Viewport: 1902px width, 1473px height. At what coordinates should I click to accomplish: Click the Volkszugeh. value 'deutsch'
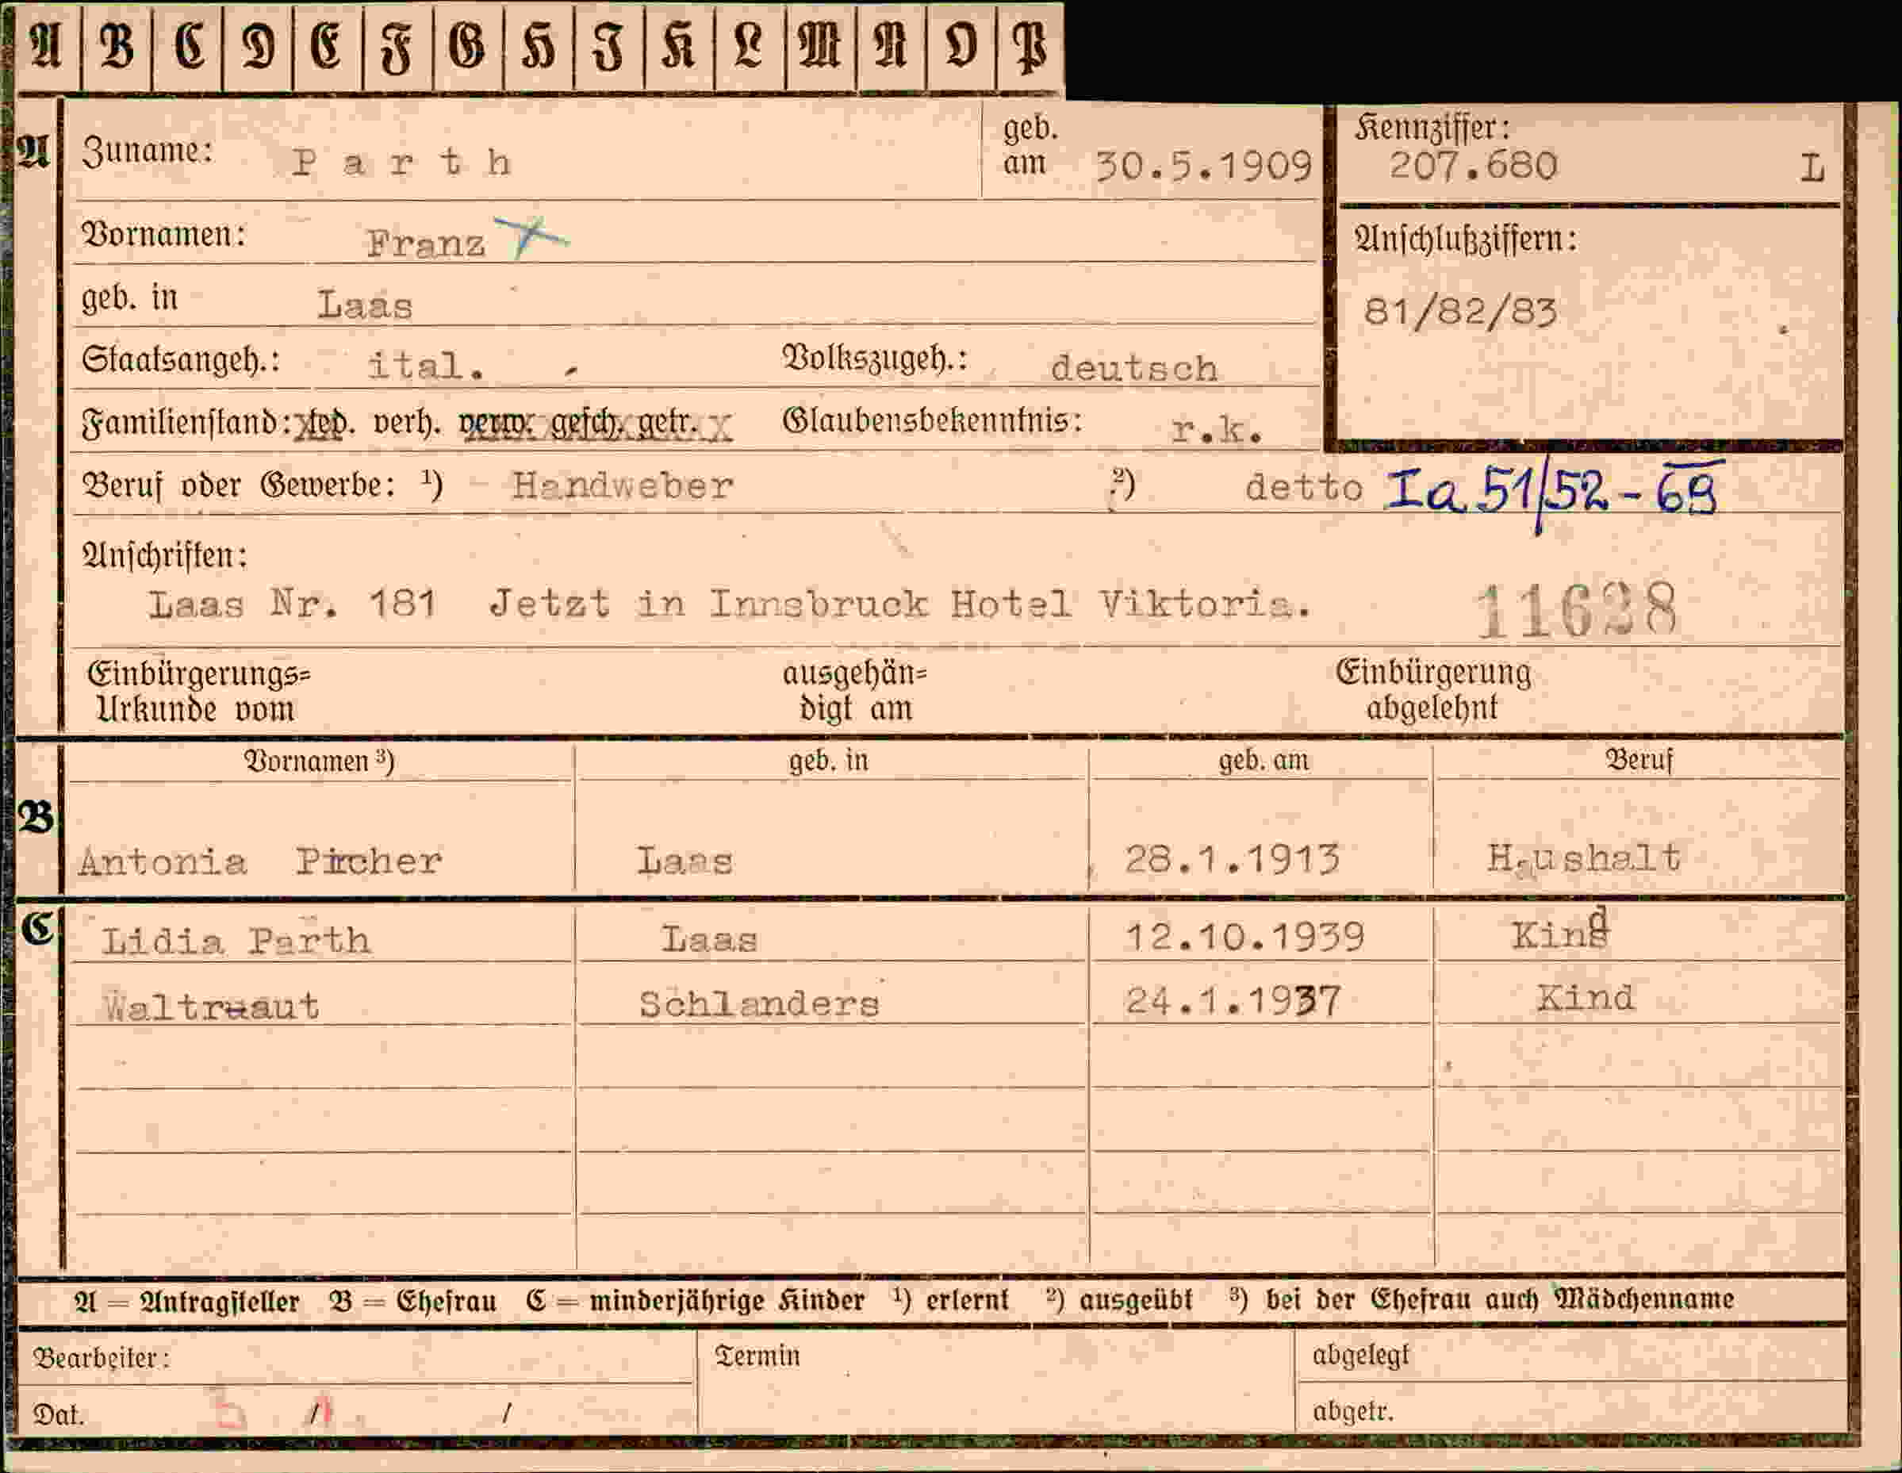(x=1134, y=369)
